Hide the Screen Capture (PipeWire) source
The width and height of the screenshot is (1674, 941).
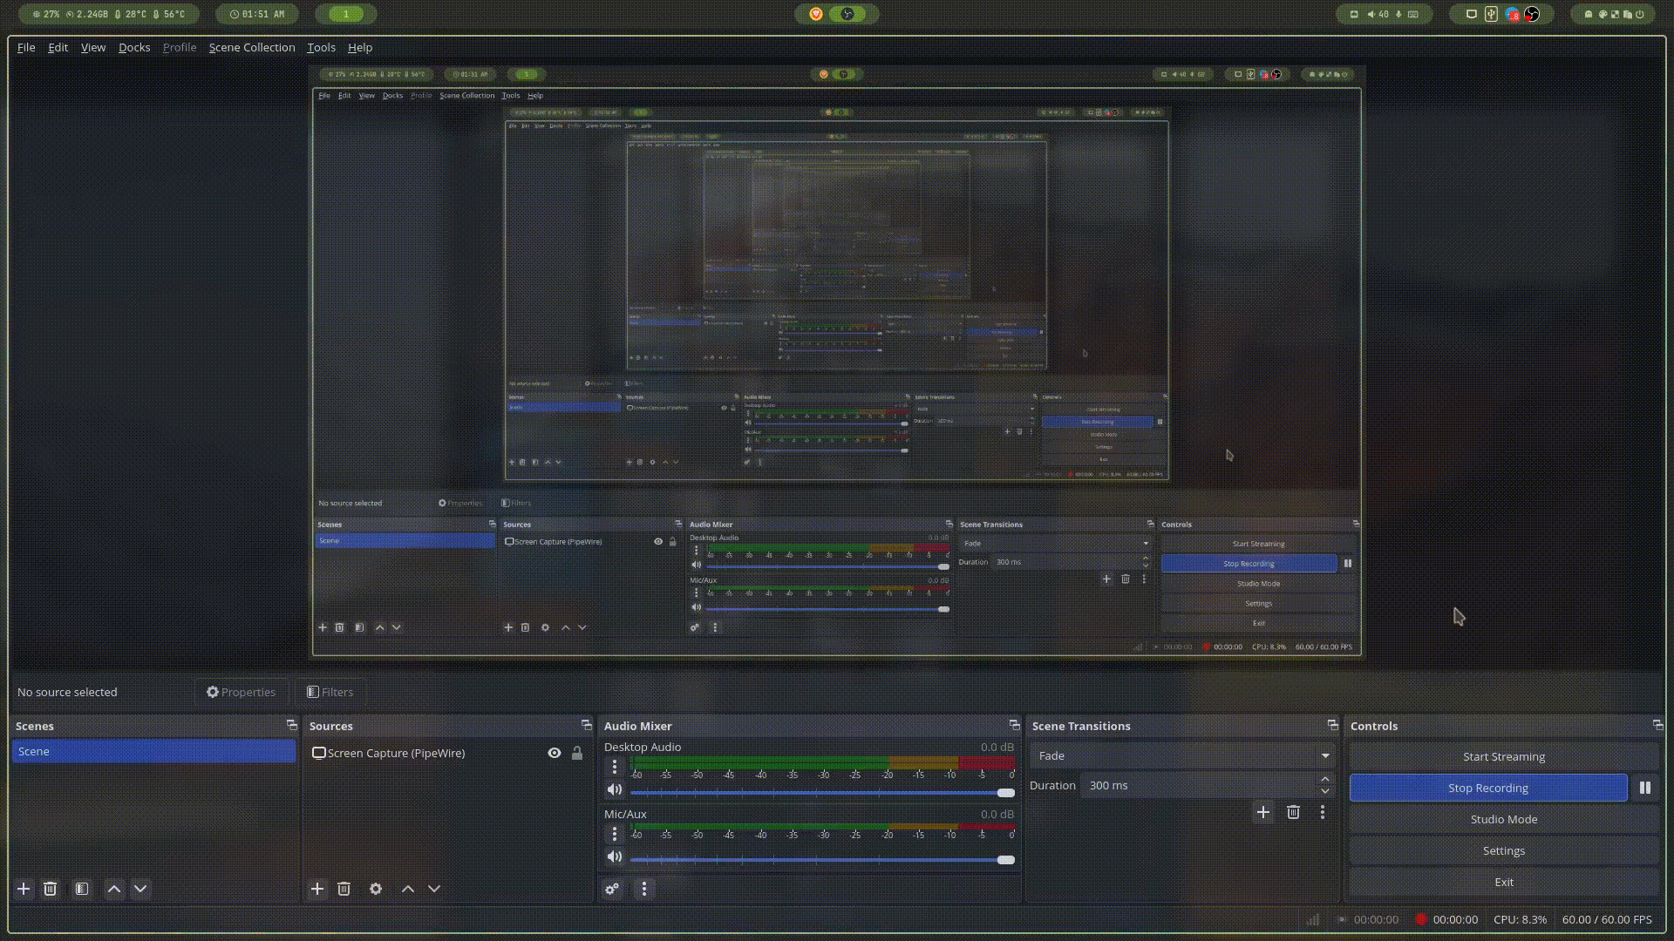555,753
